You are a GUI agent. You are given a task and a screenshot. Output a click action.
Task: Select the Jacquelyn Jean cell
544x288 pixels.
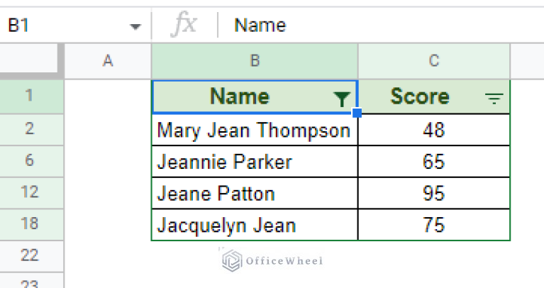pos(254,226)
